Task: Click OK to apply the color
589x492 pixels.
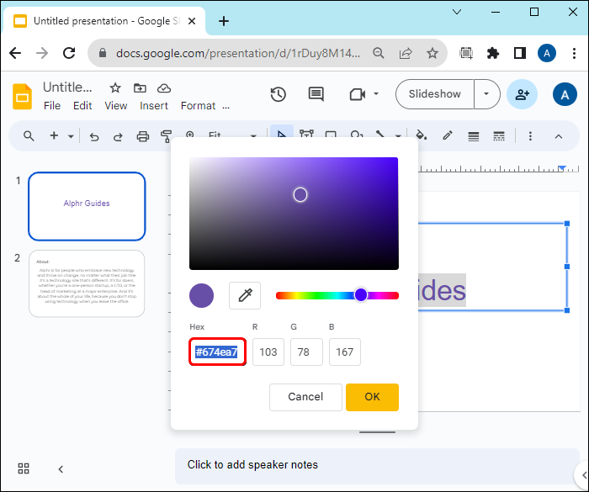Action: pyautogui.click(x=372, y=397)
